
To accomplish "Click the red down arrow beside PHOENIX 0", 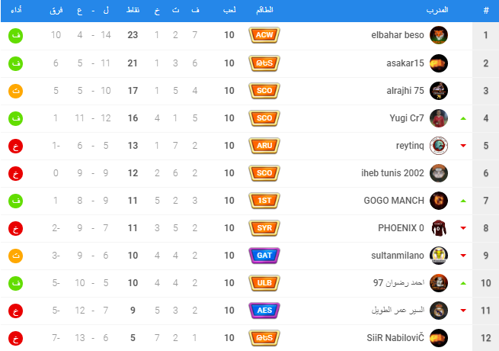I will pos(463,228).
